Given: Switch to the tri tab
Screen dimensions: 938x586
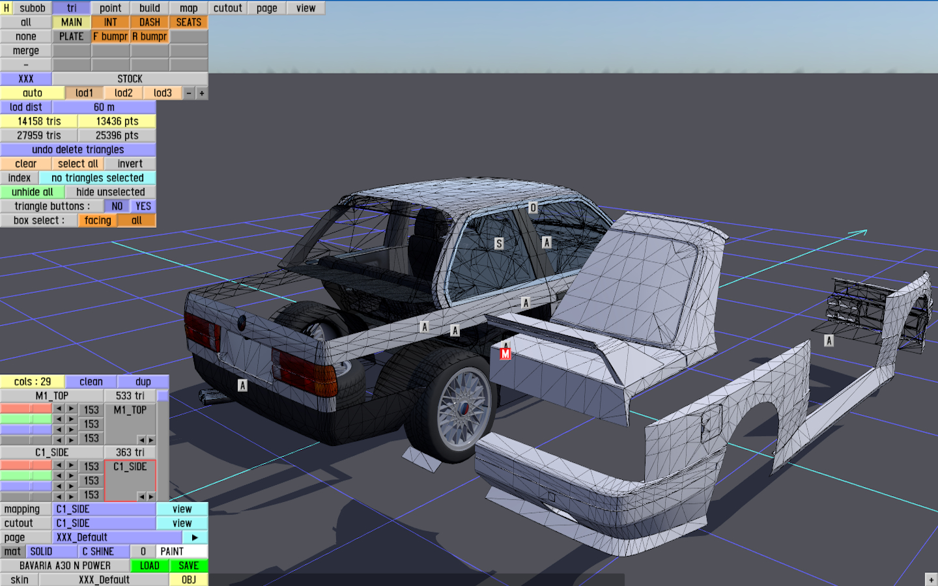Looking at the screenshot, I should 72,8.
